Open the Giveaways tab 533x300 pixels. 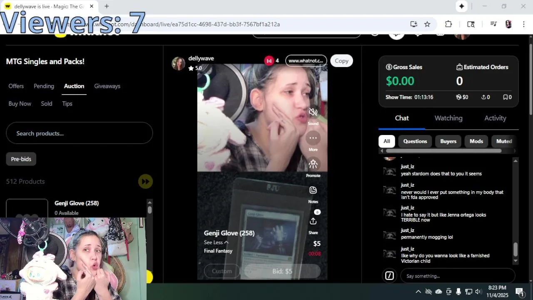coord(107,86)
